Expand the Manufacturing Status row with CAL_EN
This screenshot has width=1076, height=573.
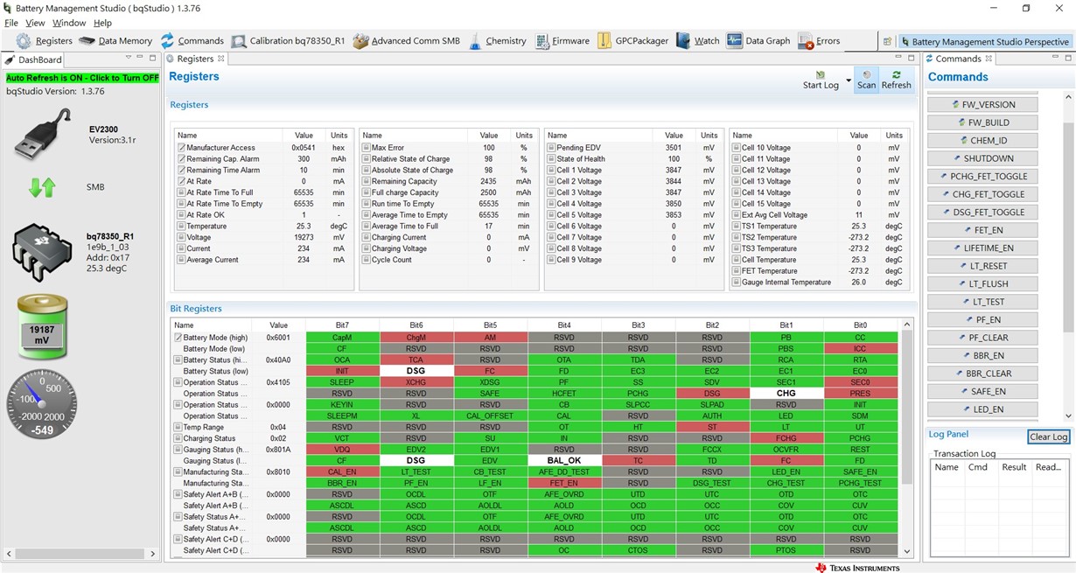178,472
